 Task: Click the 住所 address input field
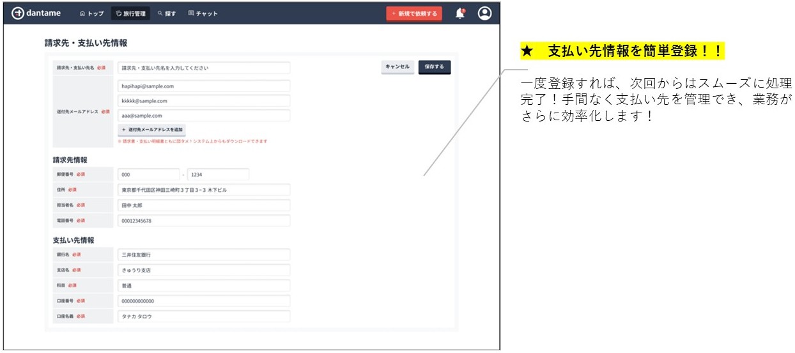[204, 190]
